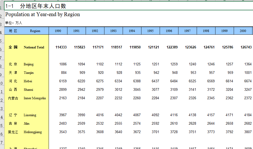
Task: Select the Heilongjiang row label
Action: pos(33,132)
